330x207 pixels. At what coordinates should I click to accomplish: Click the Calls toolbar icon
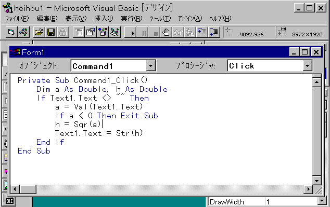tap(190, 32)
